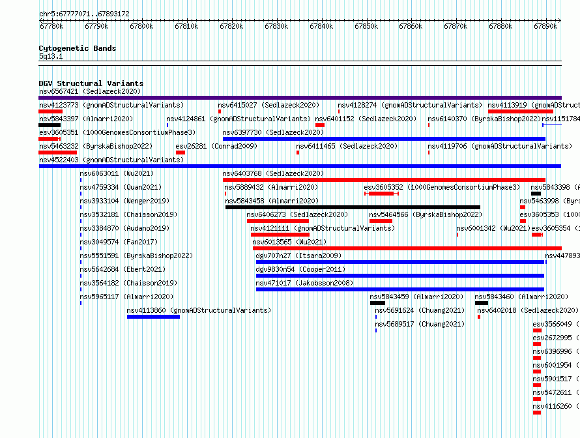The width and height of the screenshot is (580, 438).
Task: Click nsv6403768 (Sedlazeck2020) label
Action: coord(273,173)
